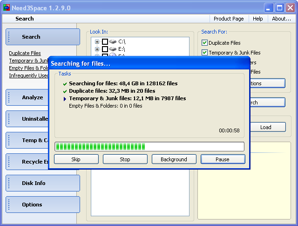Pause the file search
The width and height of the screenshot is (298, 226).
point(223,159)
